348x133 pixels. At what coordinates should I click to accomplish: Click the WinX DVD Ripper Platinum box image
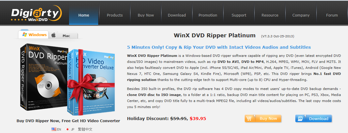[x=43, y=77]
